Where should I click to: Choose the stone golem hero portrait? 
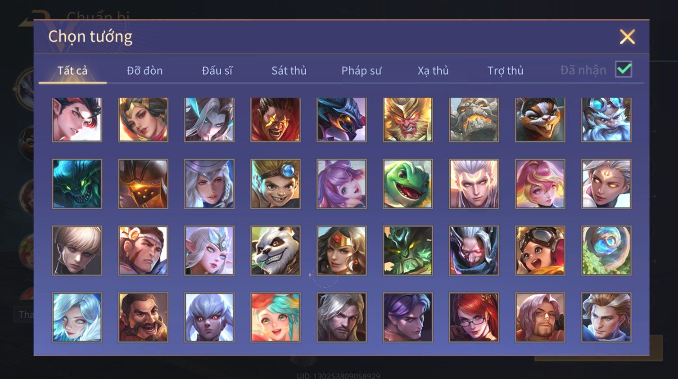474,120
